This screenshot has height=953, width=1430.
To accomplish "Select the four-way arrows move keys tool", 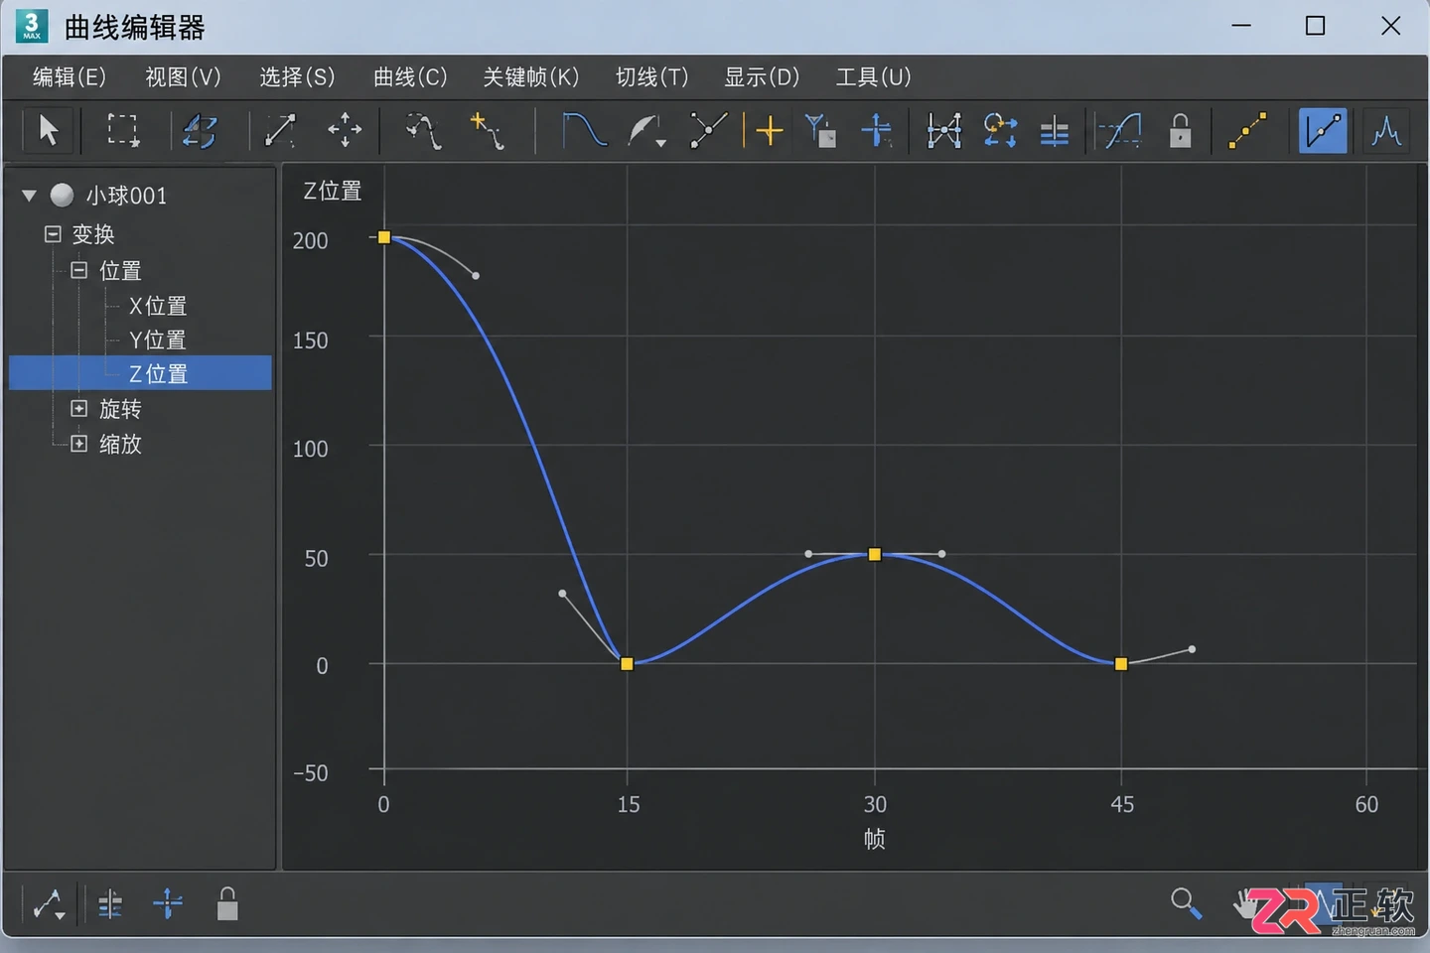I will coord(345,130).
